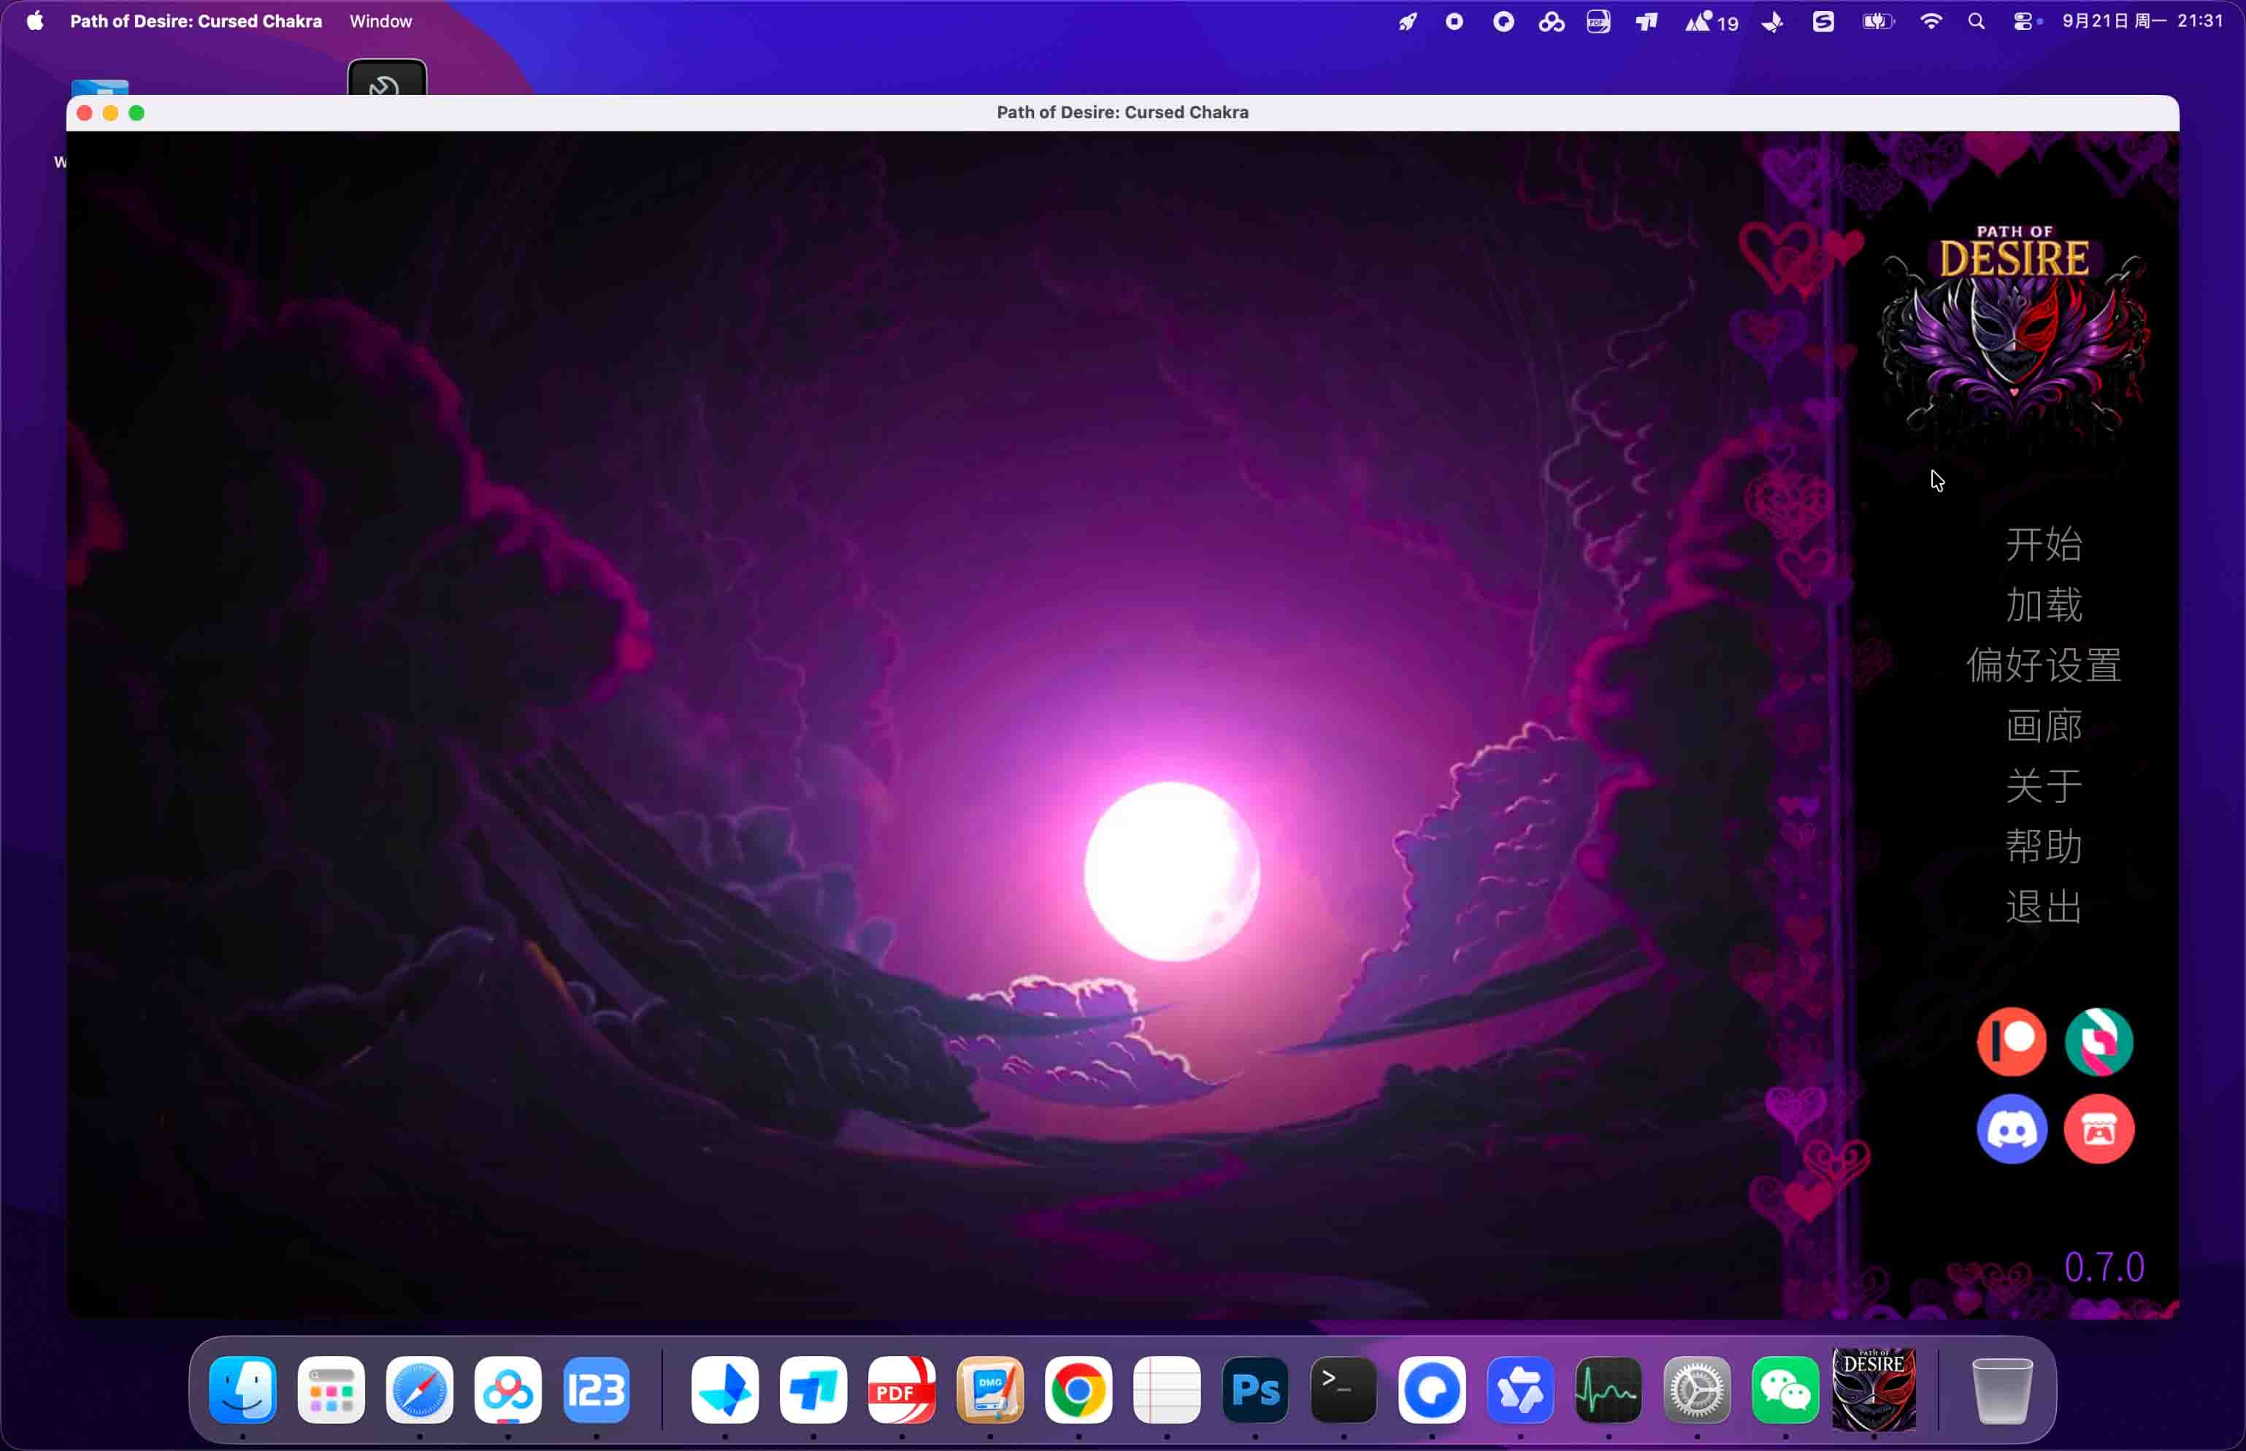The image size is (2246, 1451).
Task: Close the Path of Desire window
Action: [x=84, y=113]
